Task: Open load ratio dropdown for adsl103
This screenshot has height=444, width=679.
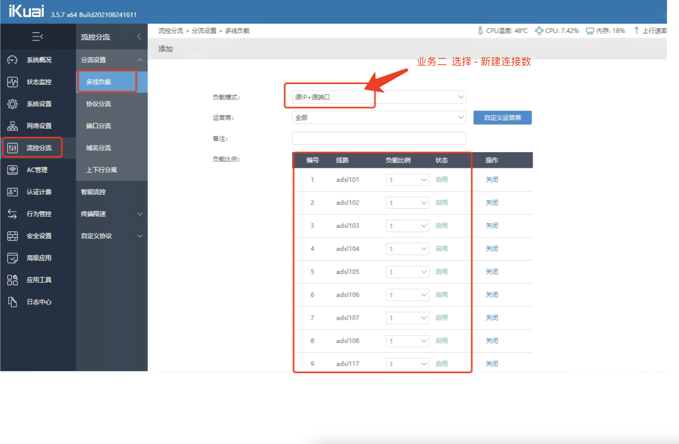Action: (x=407, y=226)
